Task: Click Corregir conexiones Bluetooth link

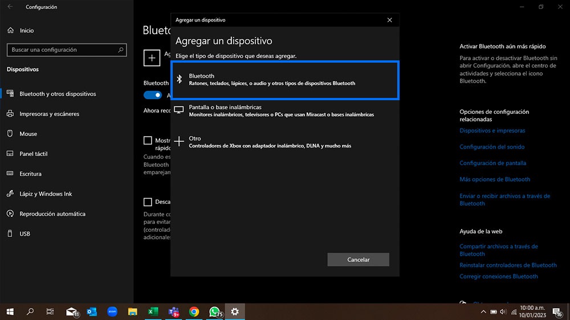Action: coord(499,276)
